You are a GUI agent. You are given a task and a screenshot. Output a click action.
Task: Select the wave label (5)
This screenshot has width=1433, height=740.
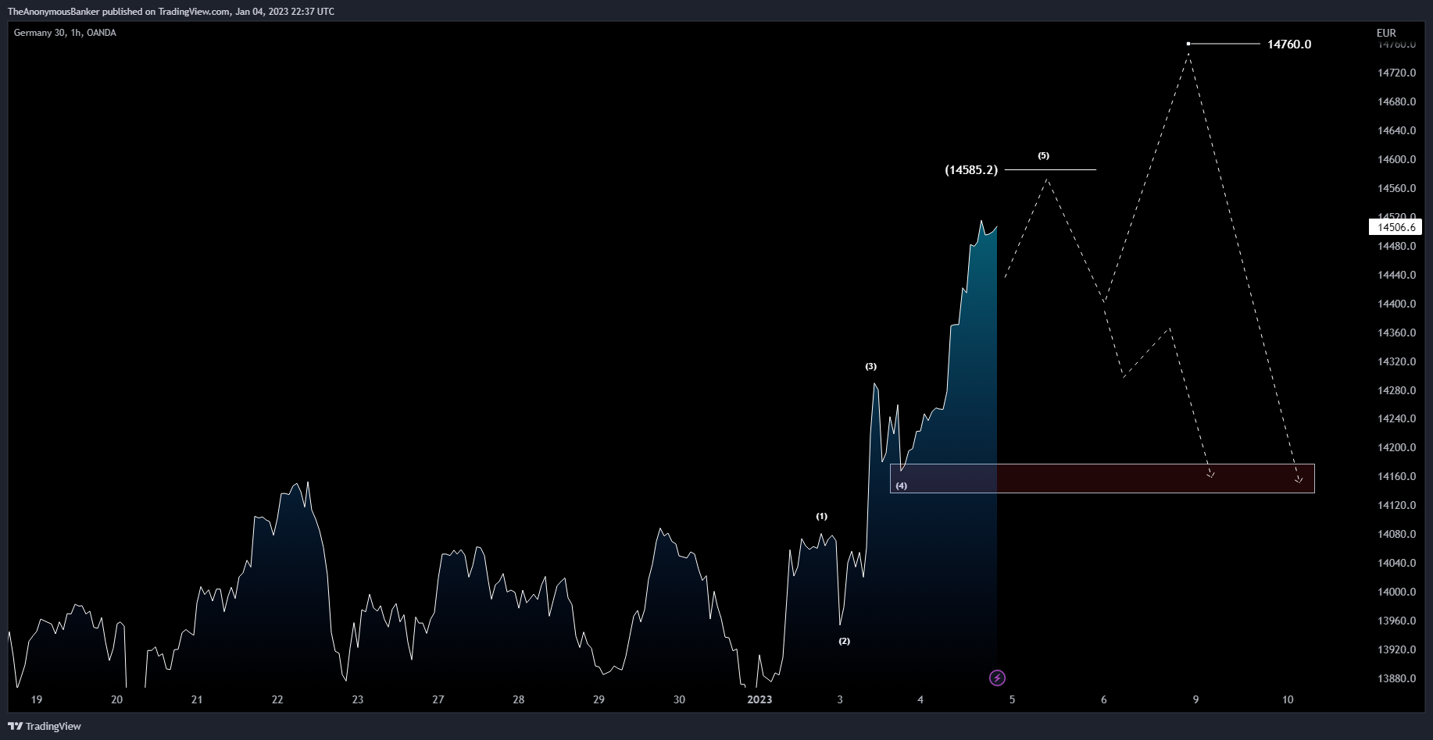1044,156
